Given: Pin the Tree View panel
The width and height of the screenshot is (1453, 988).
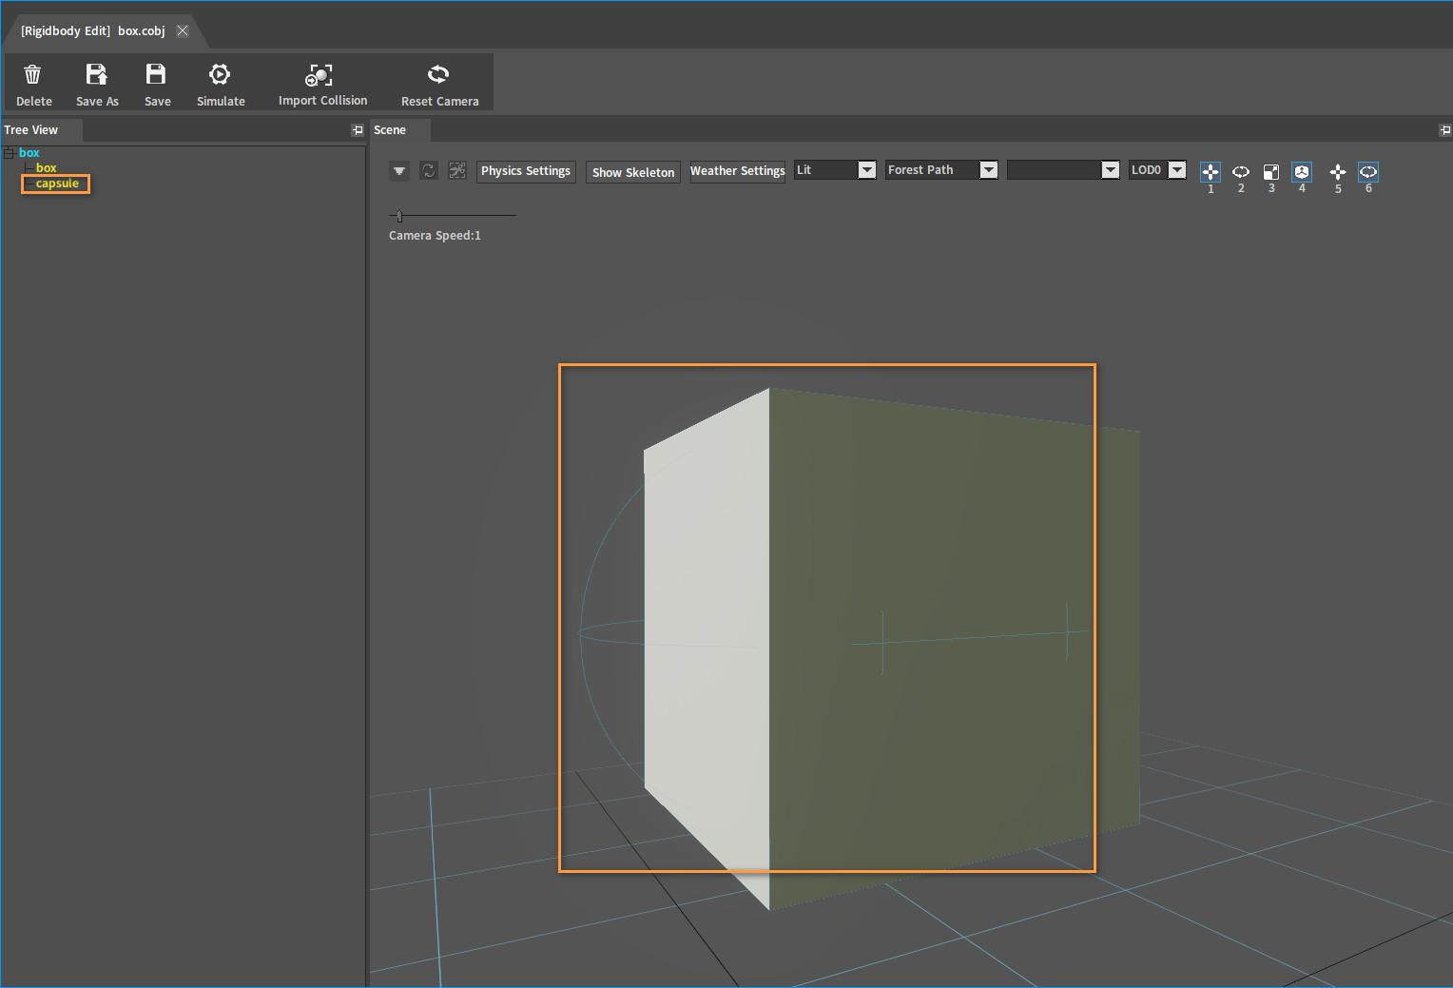Looking at the screenshot, I should pos(358,130).
